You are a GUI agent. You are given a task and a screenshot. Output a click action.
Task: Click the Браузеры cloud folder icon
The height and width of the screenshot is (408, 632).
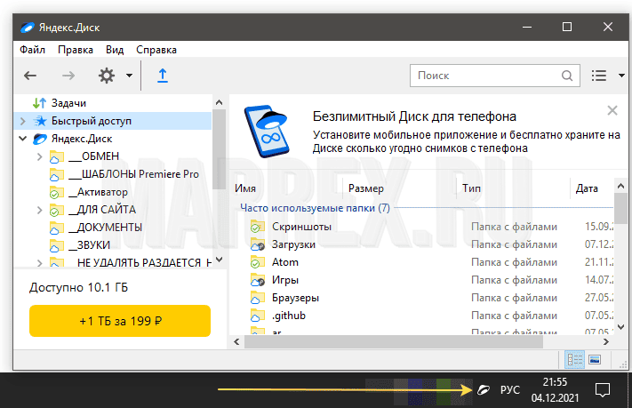click(x=258, y=298)
